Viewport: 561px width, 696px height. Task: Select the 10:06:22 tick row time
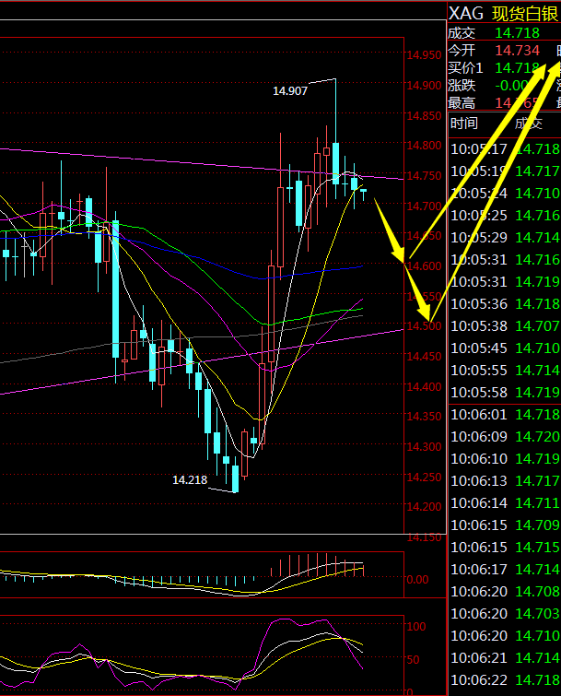click(478, 680)
